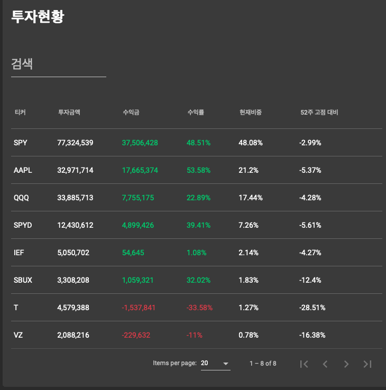Sort by the 수익률 column header
This screenshot has height=390, width=386.
[196, 113]
